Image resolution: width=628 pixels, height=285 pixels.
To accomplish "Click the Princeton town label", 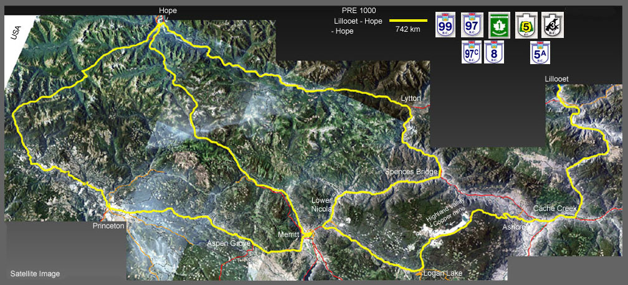I will pyautogui.click(x=108, y=225).
